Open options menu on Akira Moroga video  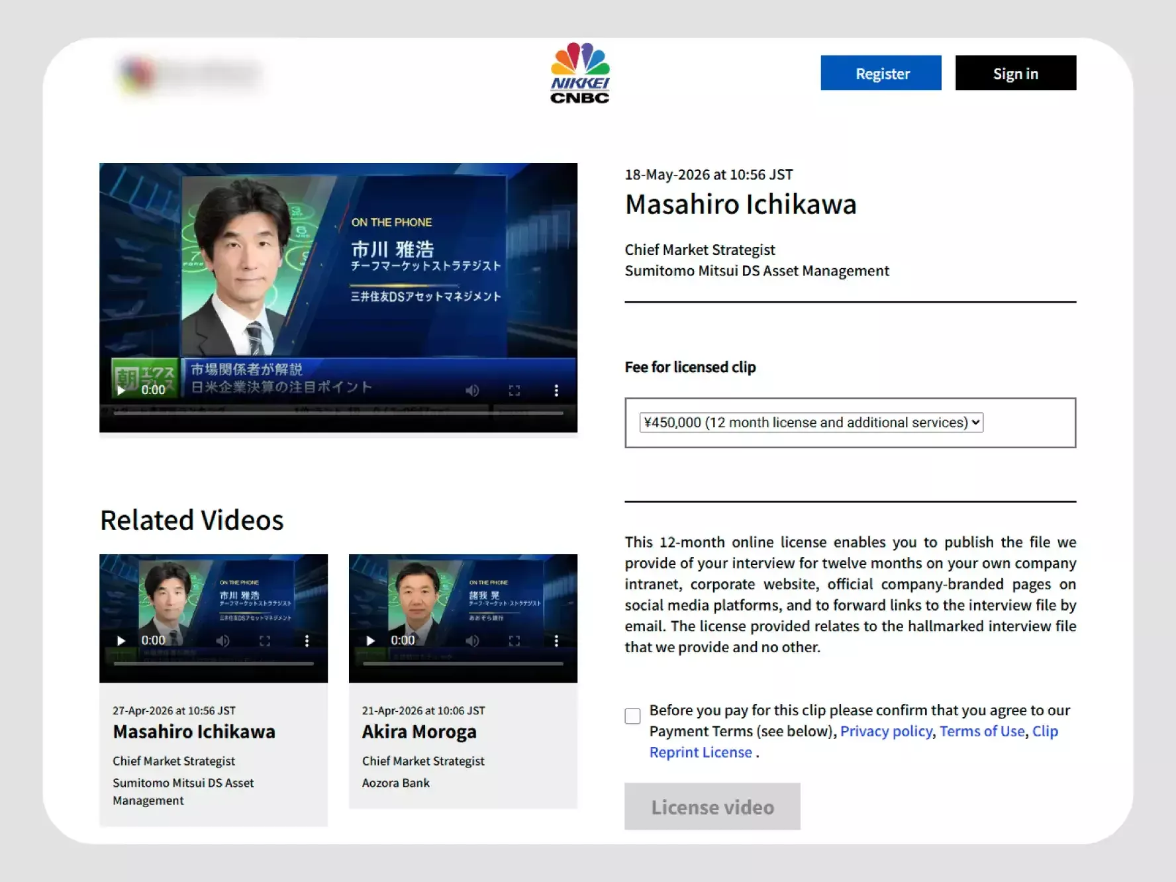(x=556, y=641)
